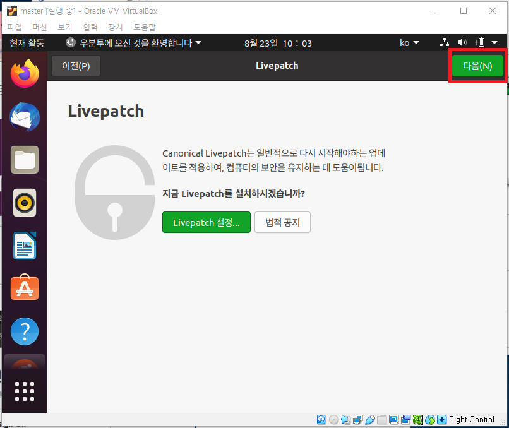Close the VirtualBox master window
Image resolution: width=509 pixels, height=428 pixels.
tap(493, 11)
